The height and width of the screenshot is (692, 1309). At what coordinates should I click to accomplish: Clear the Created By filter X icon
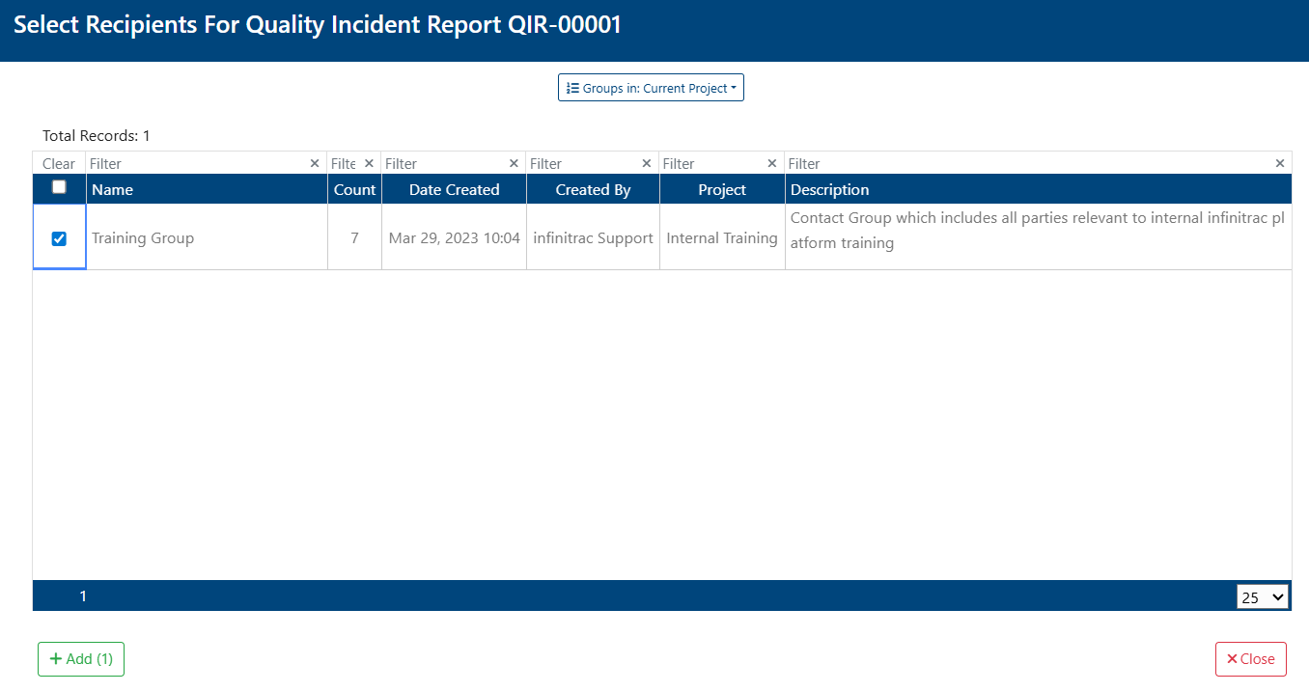coord(647,164)
